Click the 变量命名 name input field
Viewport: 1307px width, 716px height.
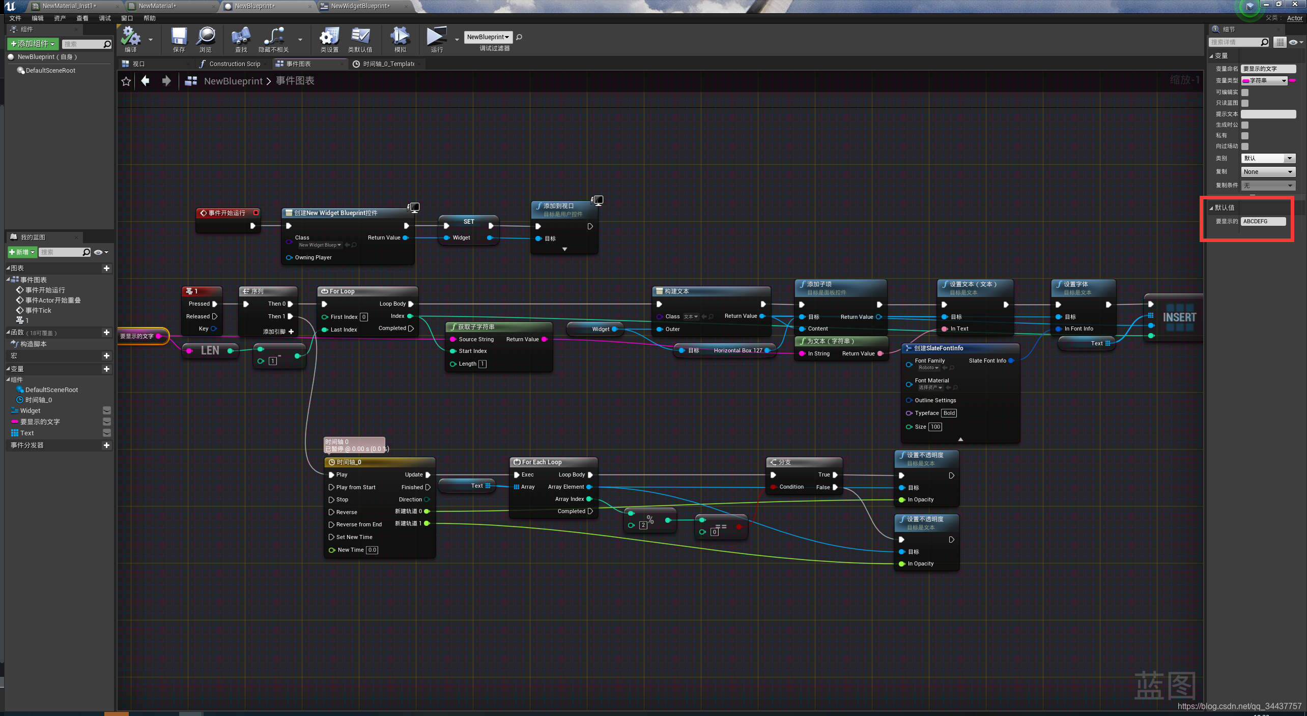click(x=1268, y=69)
